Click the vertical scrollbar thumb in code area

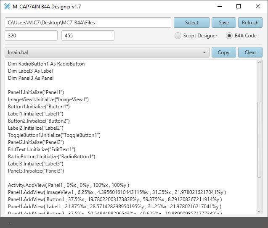[x=259, y=139]
